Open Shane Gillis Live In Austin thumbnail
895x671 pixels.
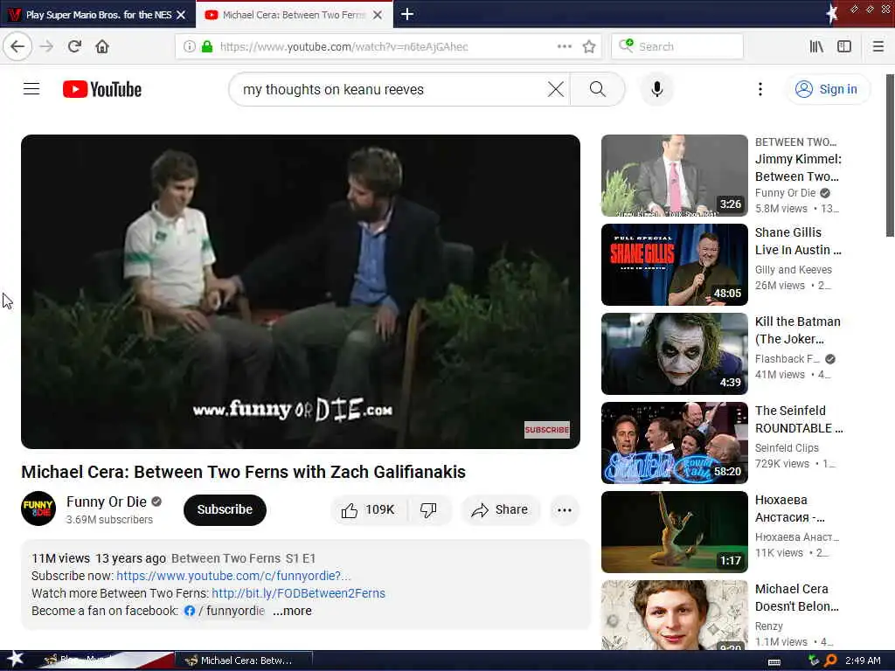pos(674,264)
